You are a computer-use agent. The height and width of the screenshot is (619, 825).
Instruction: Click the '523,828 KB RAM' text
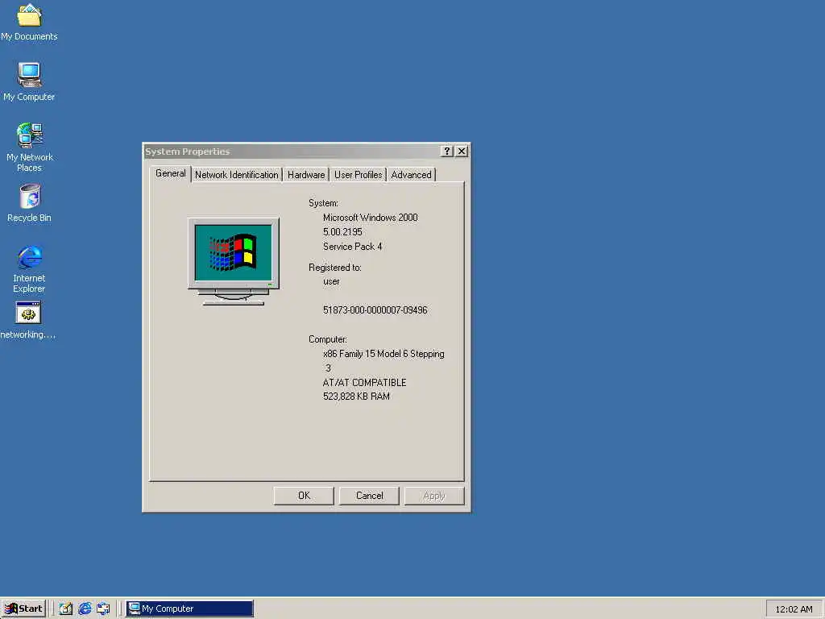tap(356, 397)
